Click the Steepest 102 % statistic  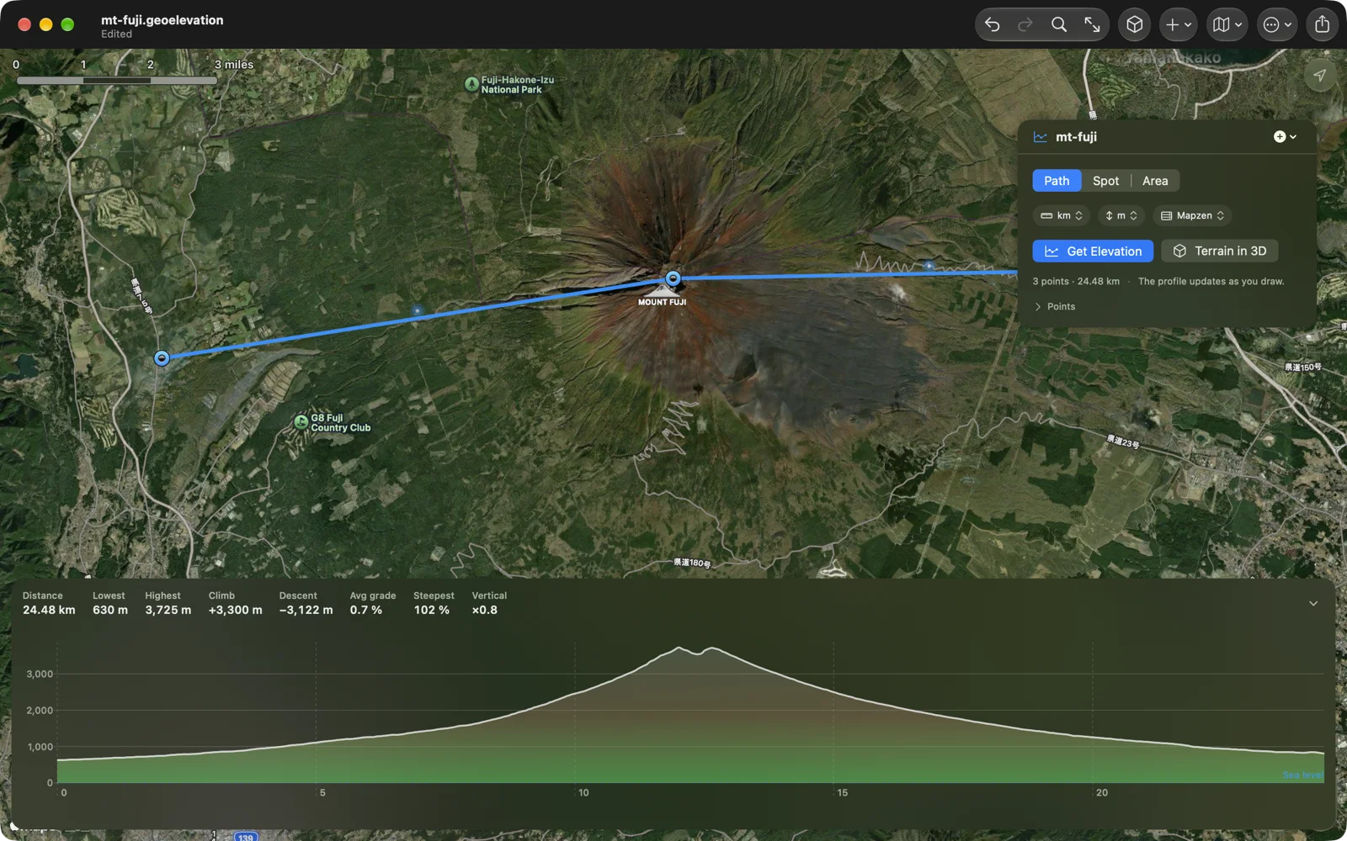pyautogui.click(x=434, y=603)
